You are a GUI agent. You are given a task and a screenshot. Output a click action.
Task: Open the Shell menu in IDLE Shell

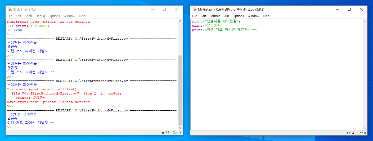tap(28, 16)
